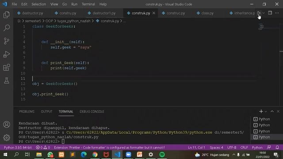Open WhatsApp from the taskbar

[x=50, y=155]
